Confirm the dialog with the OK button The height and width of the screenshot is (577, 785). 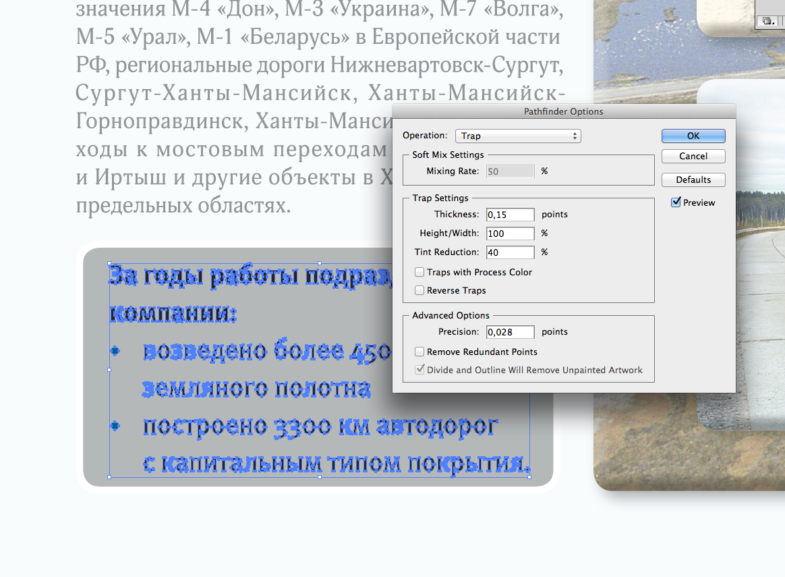tap(693, 136)
